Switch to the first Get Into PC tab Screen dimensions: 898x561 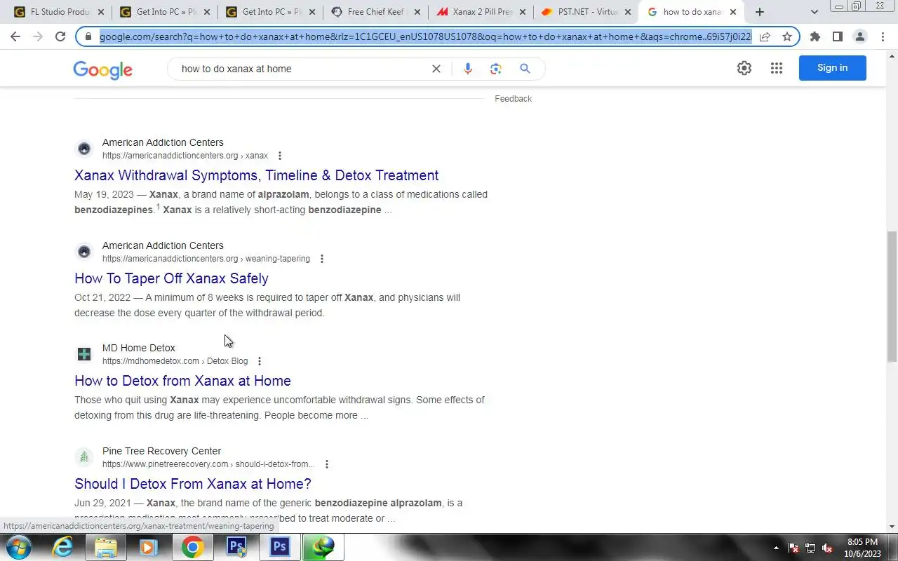pyautogui.click(x=164, y=12)
